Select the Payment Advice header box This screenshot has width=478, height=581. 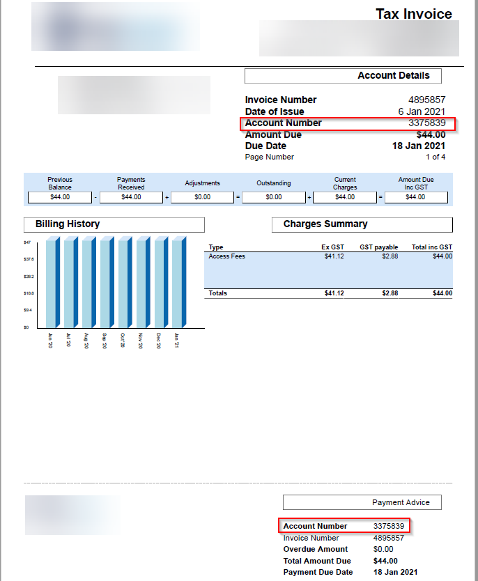pos(362,502)
